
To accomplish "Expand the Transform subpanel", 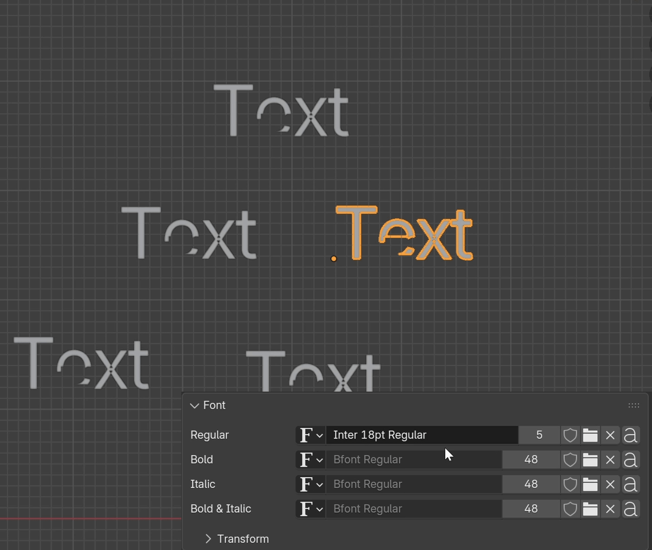I will [x=208, y=539].
